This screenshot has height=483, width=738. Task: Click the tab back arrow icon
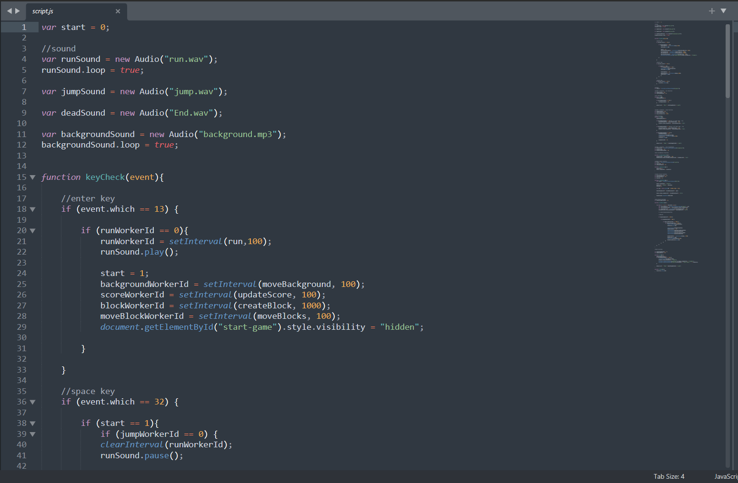tap(9, 11)
